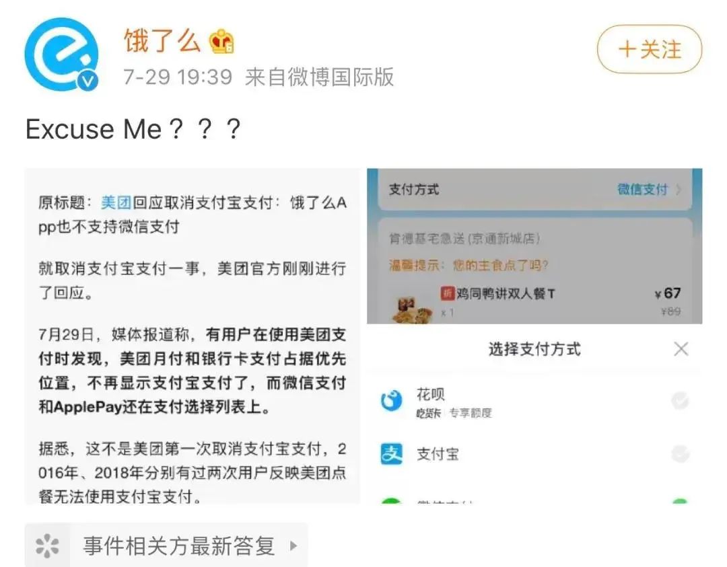Image resolution: width=727 pixels, height=567 pixels.
Task: Expand 支付方式 via the 微信支付 chevron
Action: coord(678,190)
